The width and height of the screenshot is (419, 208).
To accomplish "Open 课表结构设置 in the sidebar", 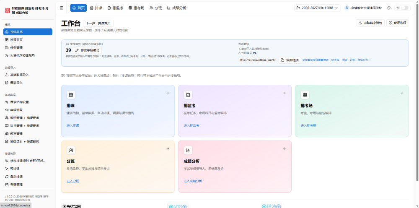I will tap(28, 102).
